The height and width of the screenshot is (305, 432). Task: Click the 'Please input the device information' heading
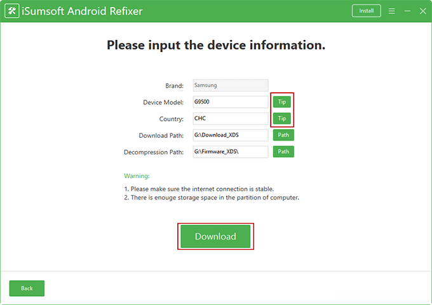(216, 45)
